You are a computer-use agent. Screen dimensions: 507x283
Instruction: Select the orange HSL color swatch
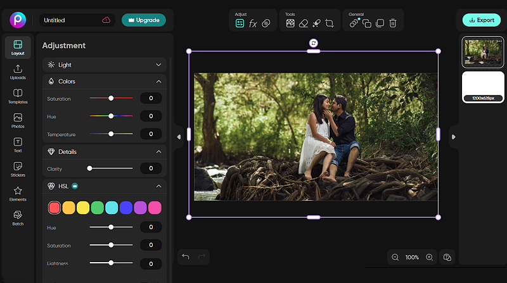[68, 208]
